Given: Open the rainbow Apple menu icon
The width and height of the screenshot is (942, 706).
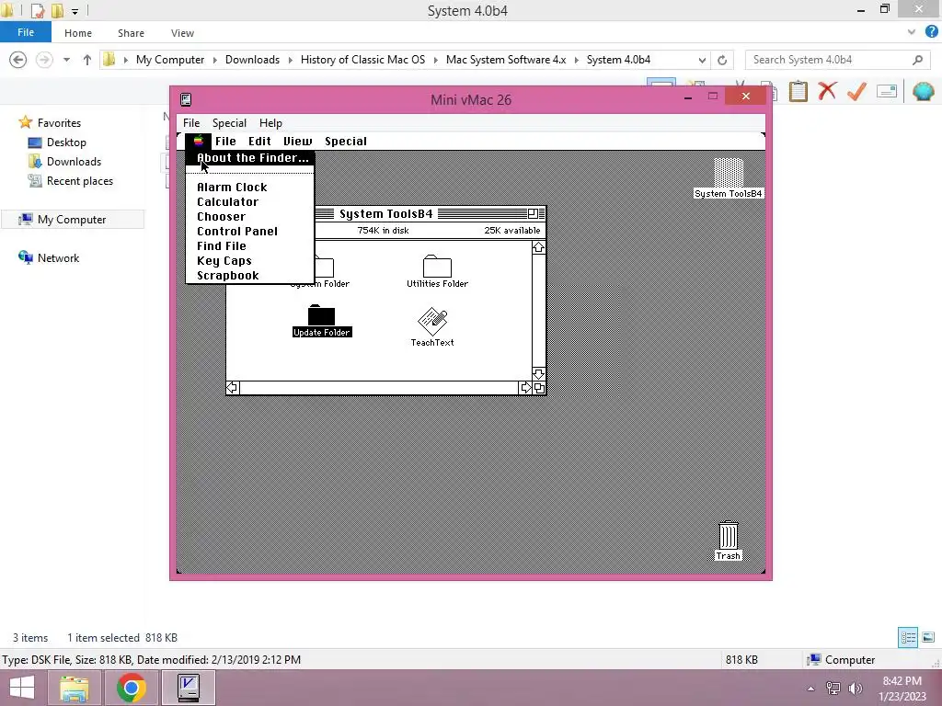Looking at the screenshot, I should pyautogui.click(x=199, y=141).
